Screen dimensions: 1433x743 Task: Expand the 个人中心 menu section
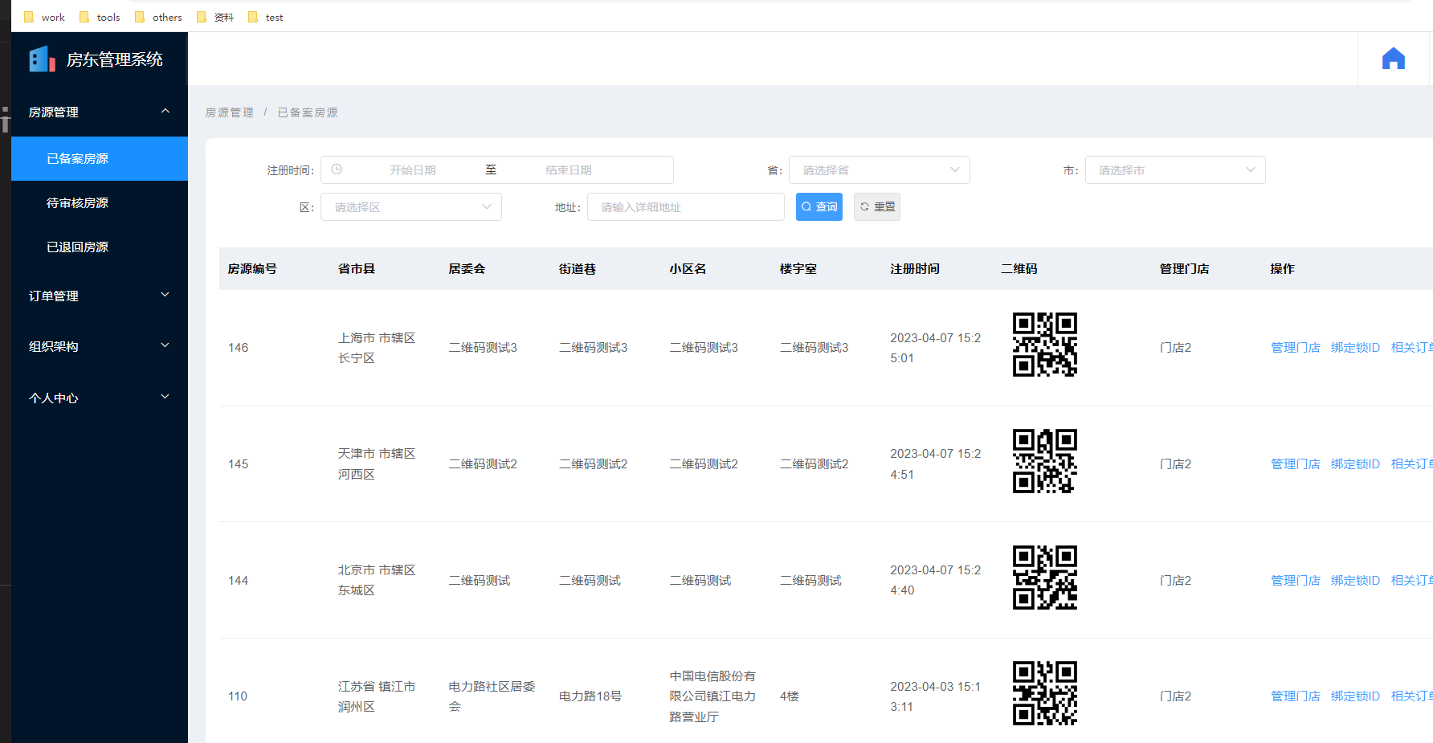coord(100,398)
